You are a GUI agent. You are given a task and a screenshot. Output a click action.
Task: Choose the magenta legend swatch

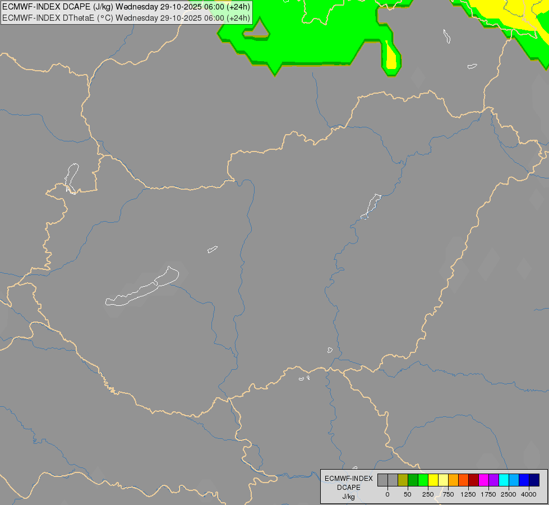click(484, 480)
